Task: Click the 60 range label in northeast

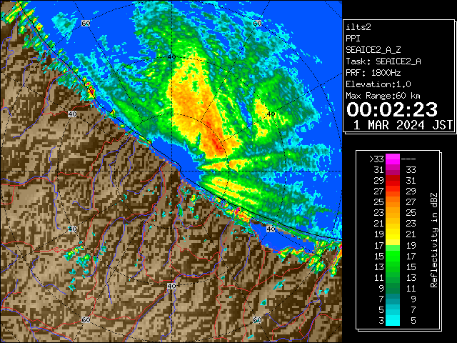Action: click(x=257, y=24)
